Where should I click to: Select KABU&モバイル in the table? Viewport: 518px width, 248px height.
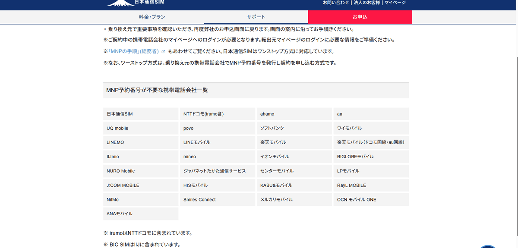294,185
